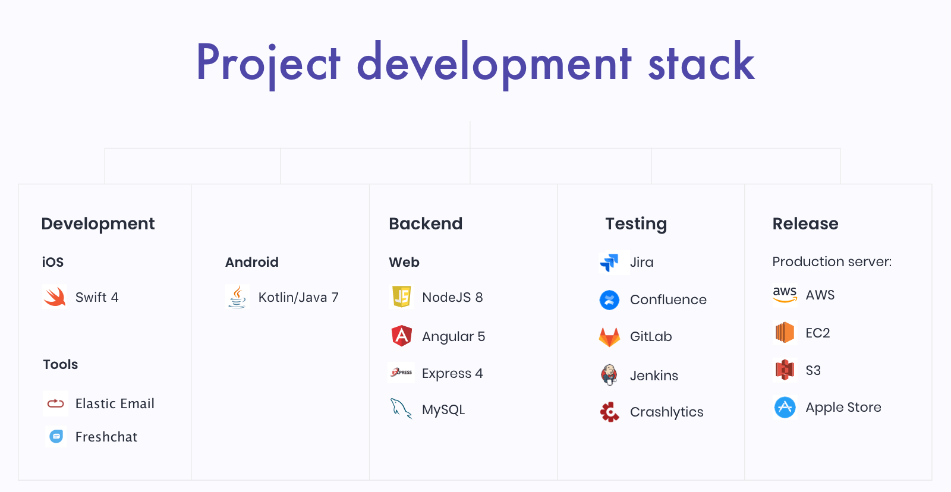Image resolution: width=951 pixels, height=492 pixels.
Task: Click the Swift bird logo icon
Action: (x=55, y=297)
